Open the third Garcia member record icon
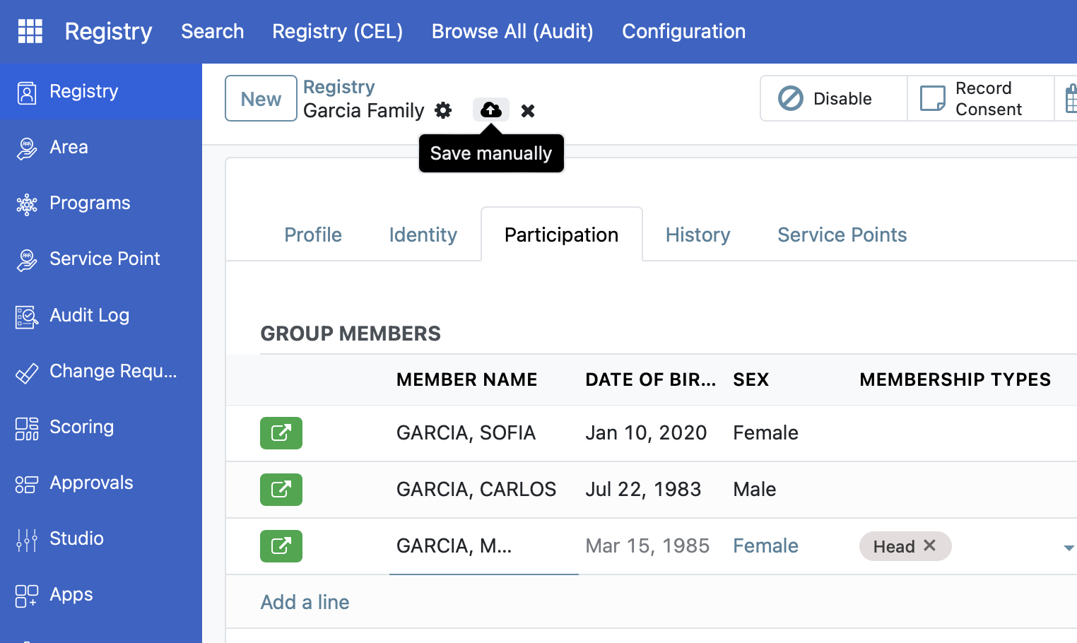The width and height of the screenshot is (1077, 643). coord(281,545)
